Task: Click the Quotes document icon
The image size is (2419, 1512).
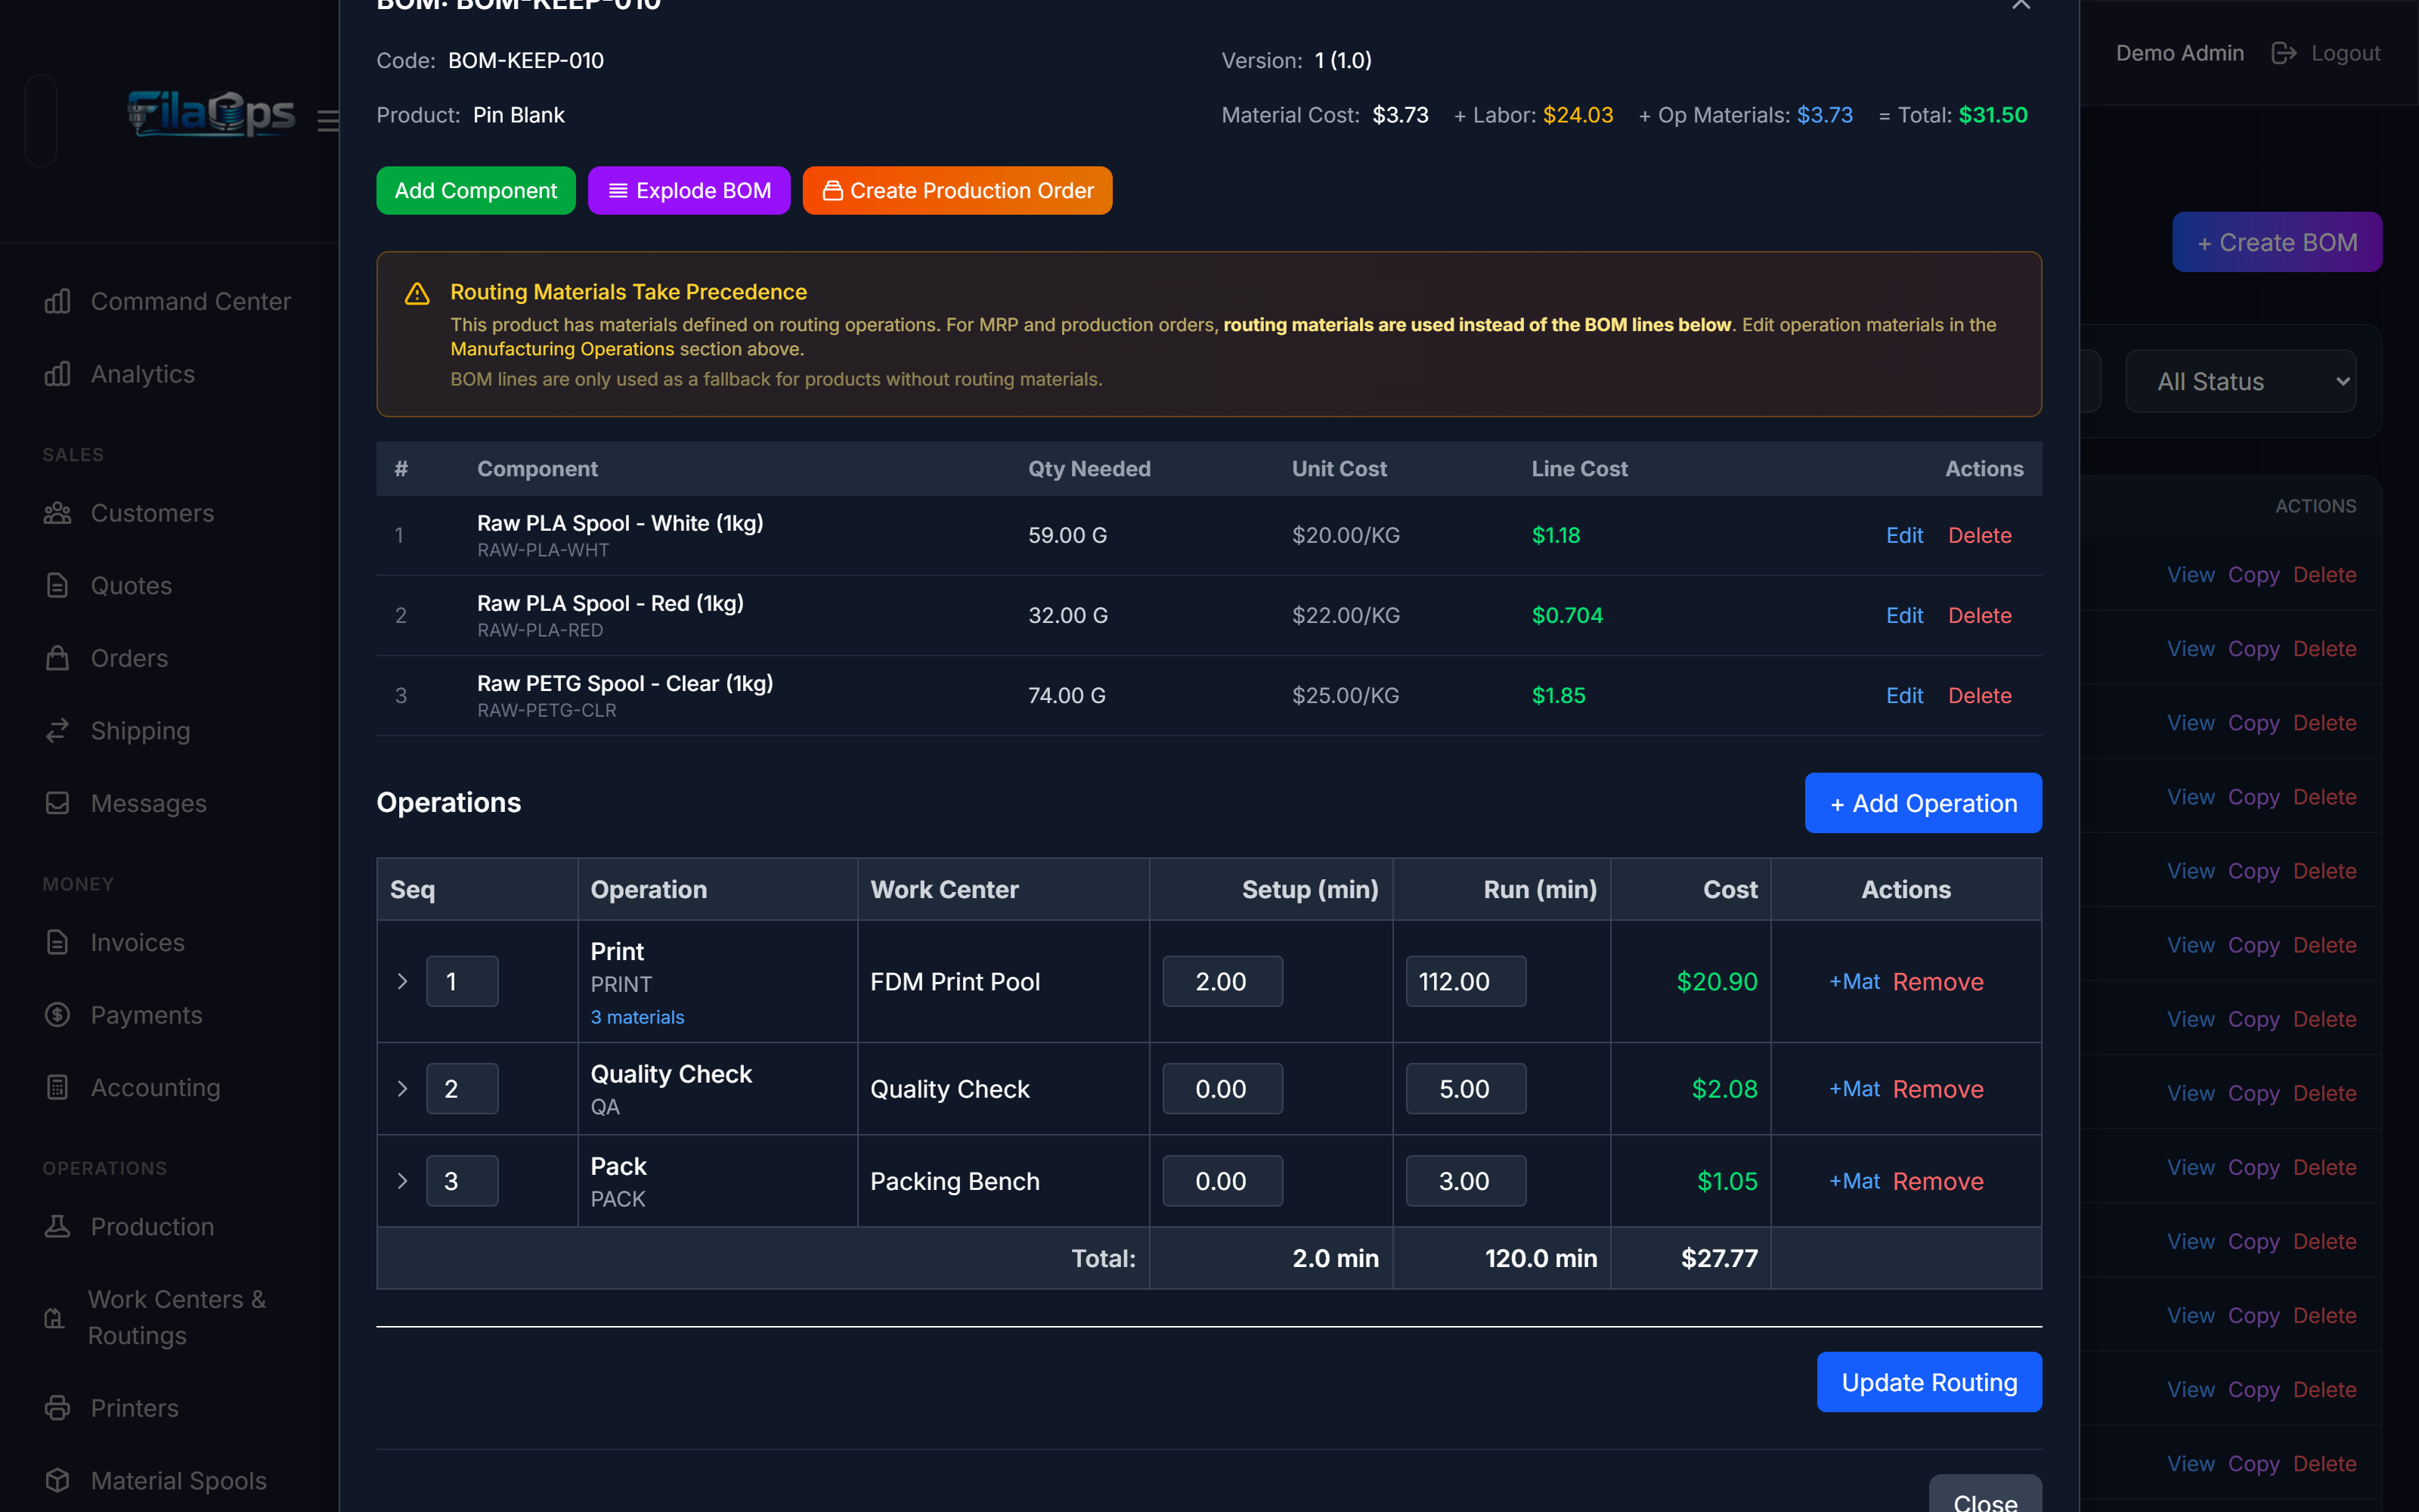Action: point(57,586)
